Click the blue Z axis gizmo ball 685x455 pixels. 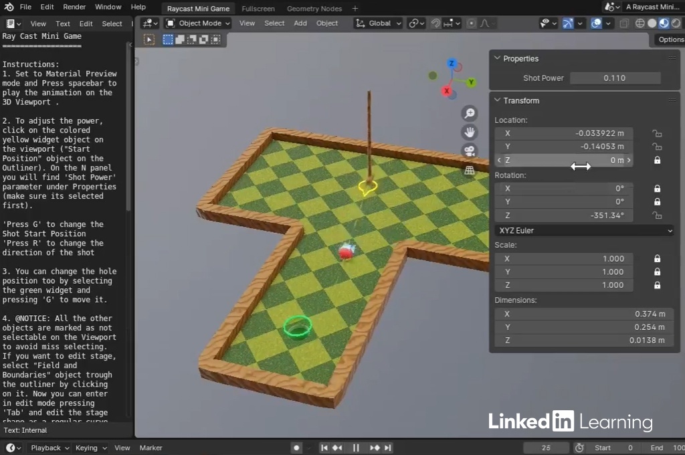point(452,64)
